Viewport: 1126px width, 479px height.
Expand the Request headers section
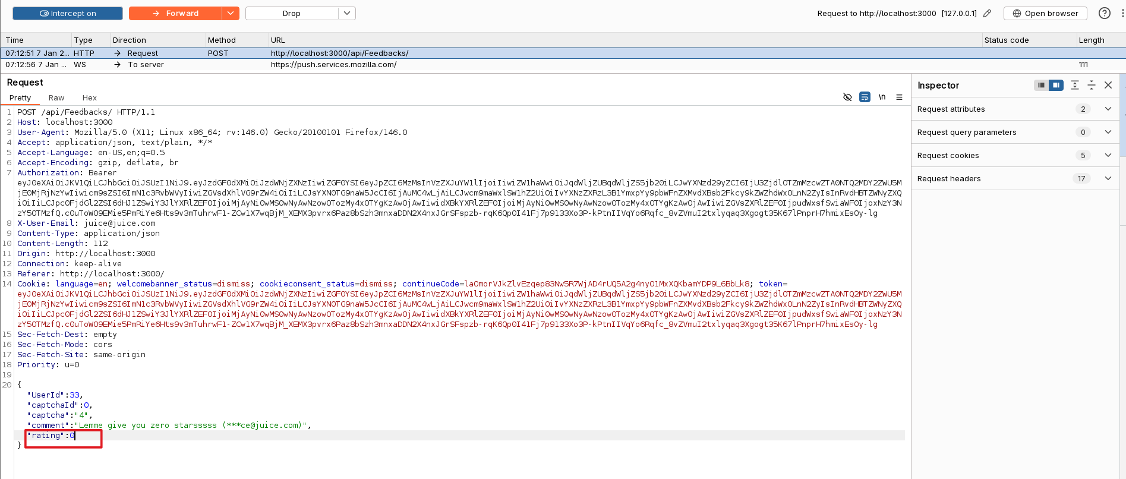pos(1108,178)
